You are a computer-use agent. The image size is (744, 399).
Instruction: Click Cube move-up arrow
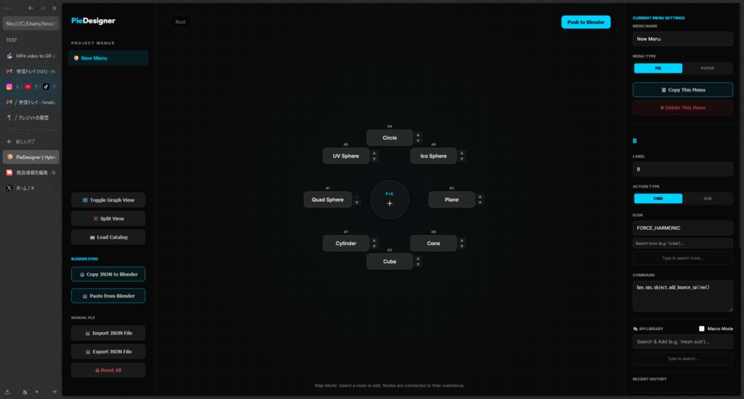(418, 258)
